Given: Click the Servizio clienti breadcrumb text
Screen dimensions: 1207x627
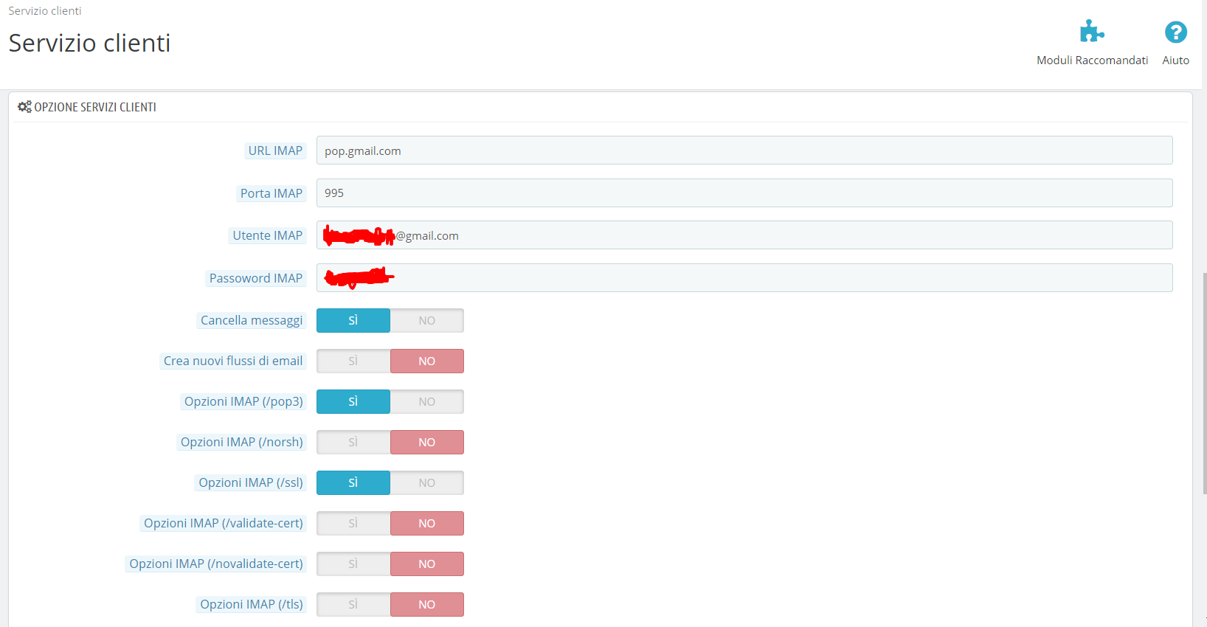Looking at the screenshot, I should (45, 11).
